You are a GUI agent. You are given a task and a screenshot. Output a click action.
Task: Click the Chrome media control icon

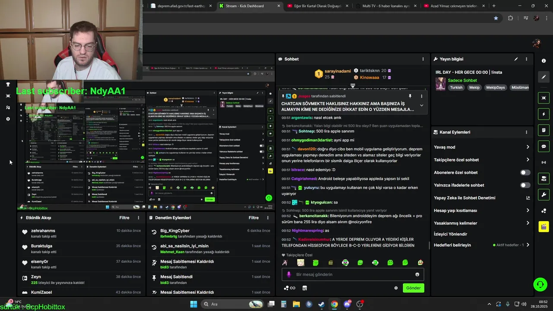[526, 18]
